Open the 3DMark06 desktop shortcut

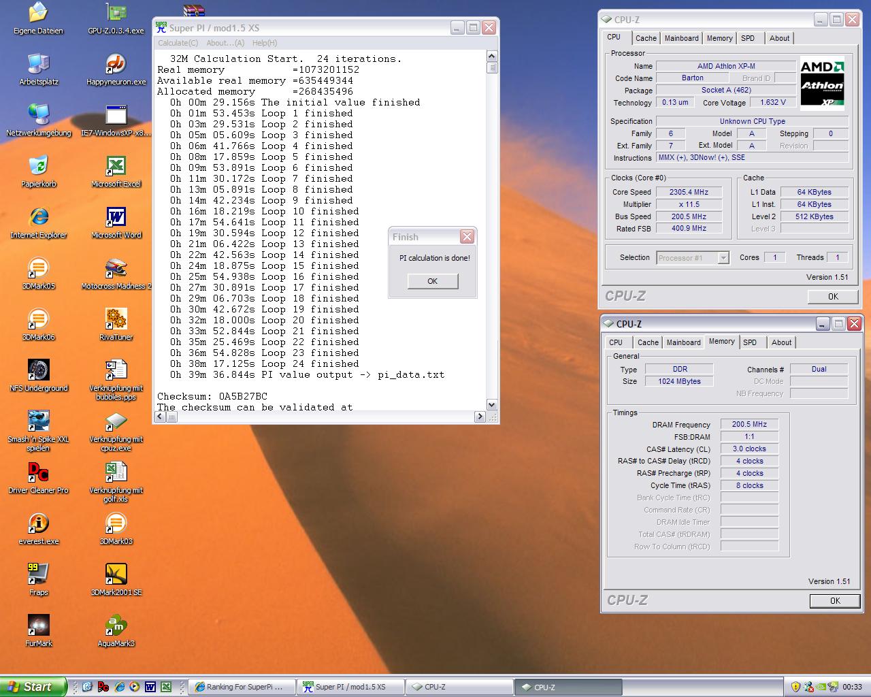tap(38, 325)
